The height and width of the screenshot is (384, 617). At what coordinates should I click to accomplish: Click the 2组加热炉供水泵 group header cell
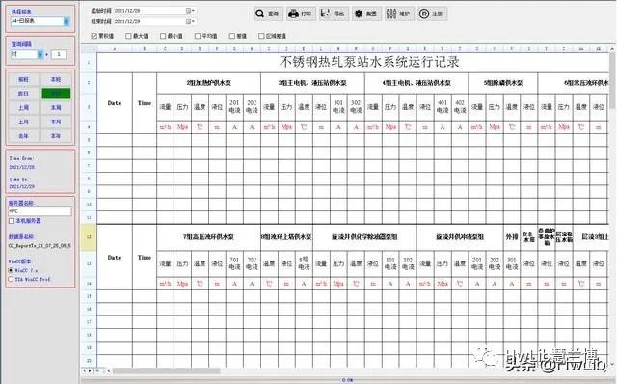[208, 83]
